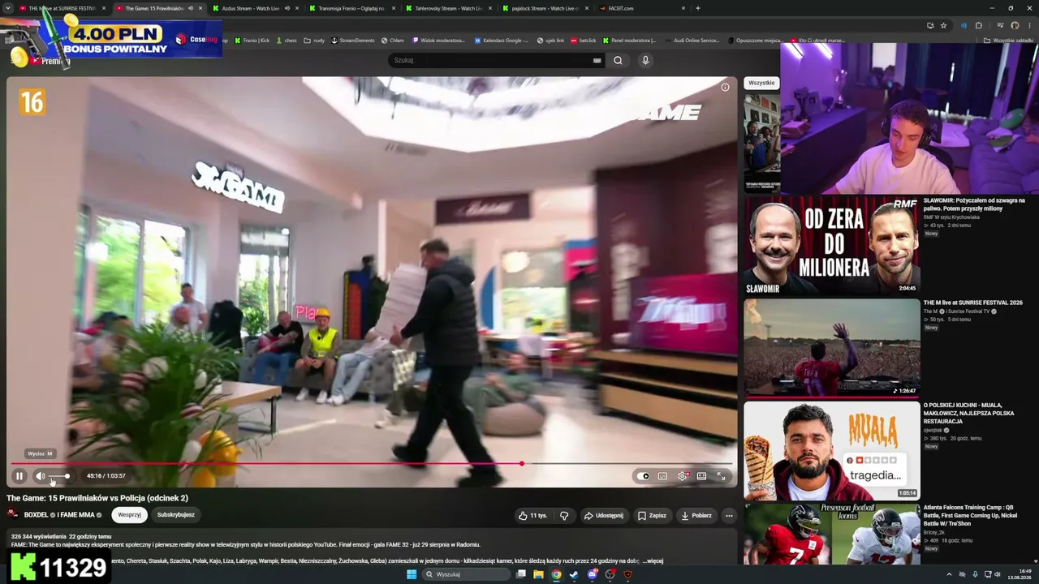Save the video with Zapisz button
1039x584 pixels.
(652, 515)
